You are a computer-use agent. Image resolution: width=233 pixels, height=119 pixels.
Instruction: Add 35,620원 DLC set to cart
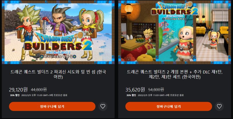coord(169,106)
